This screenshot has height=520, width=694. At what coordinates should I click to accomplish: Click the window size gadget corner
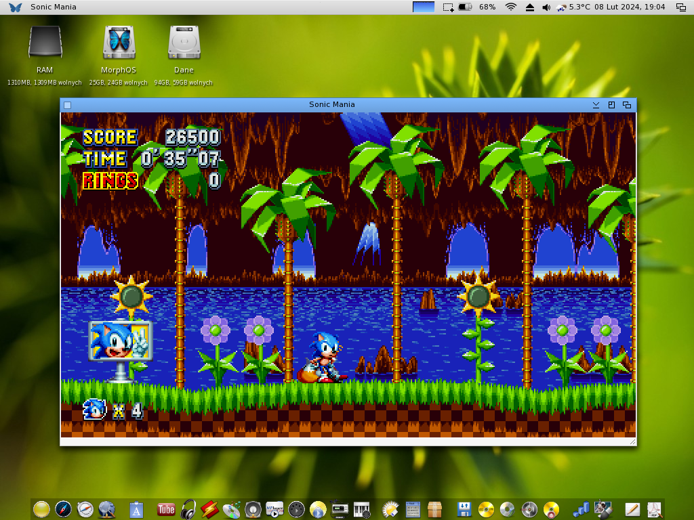(632, 441)
